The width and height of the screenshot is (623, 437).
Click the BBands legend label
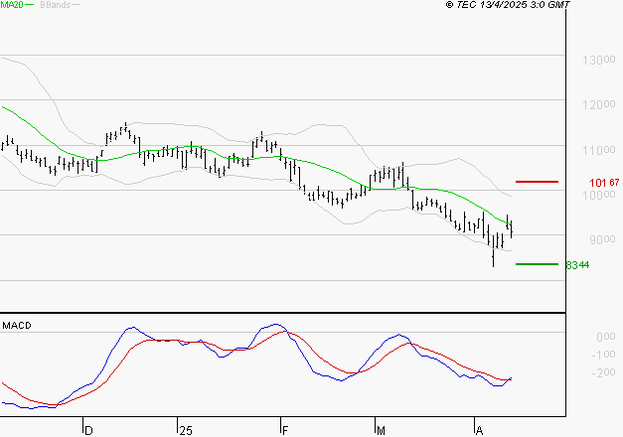54,5
